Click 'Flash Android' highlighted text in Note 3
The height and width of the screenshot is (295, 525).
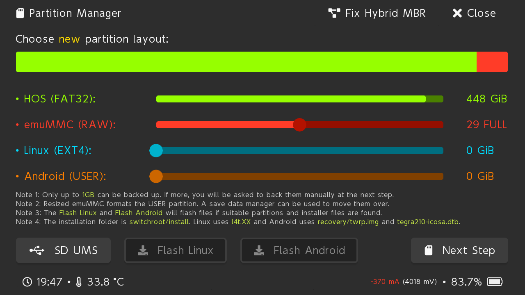[139, 213]
